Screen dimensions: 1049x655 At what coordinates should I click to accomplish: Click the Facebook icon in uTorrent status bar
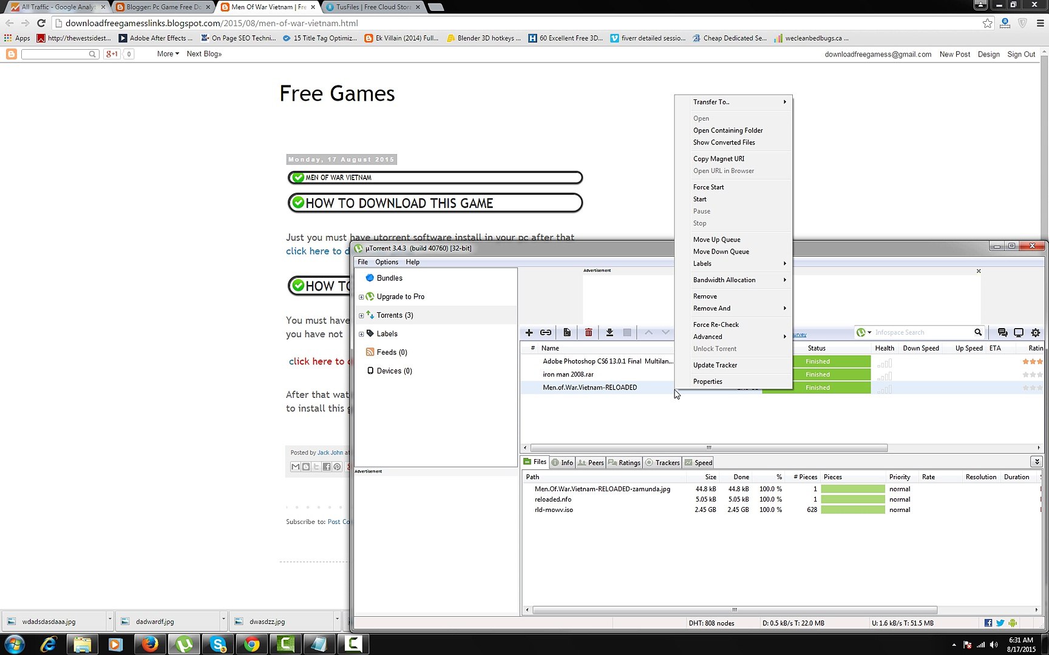988,623
